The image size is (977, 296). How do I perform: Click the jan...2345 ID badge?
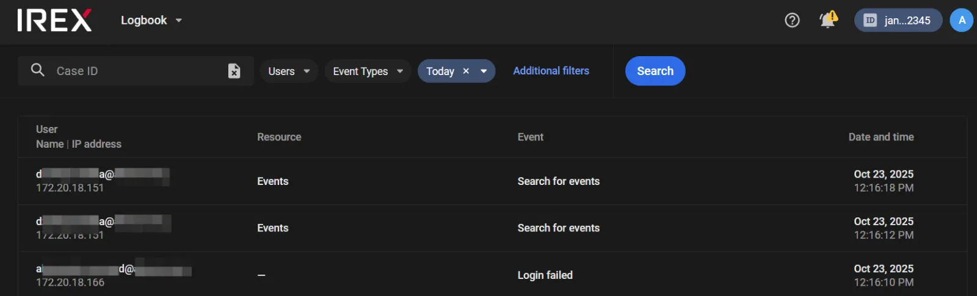(898, 20)
